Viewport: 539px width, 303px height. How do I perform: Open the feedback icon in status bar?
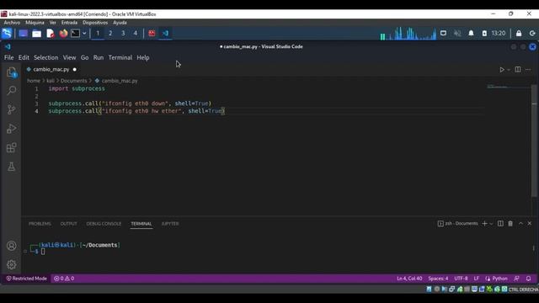[516, 279]
